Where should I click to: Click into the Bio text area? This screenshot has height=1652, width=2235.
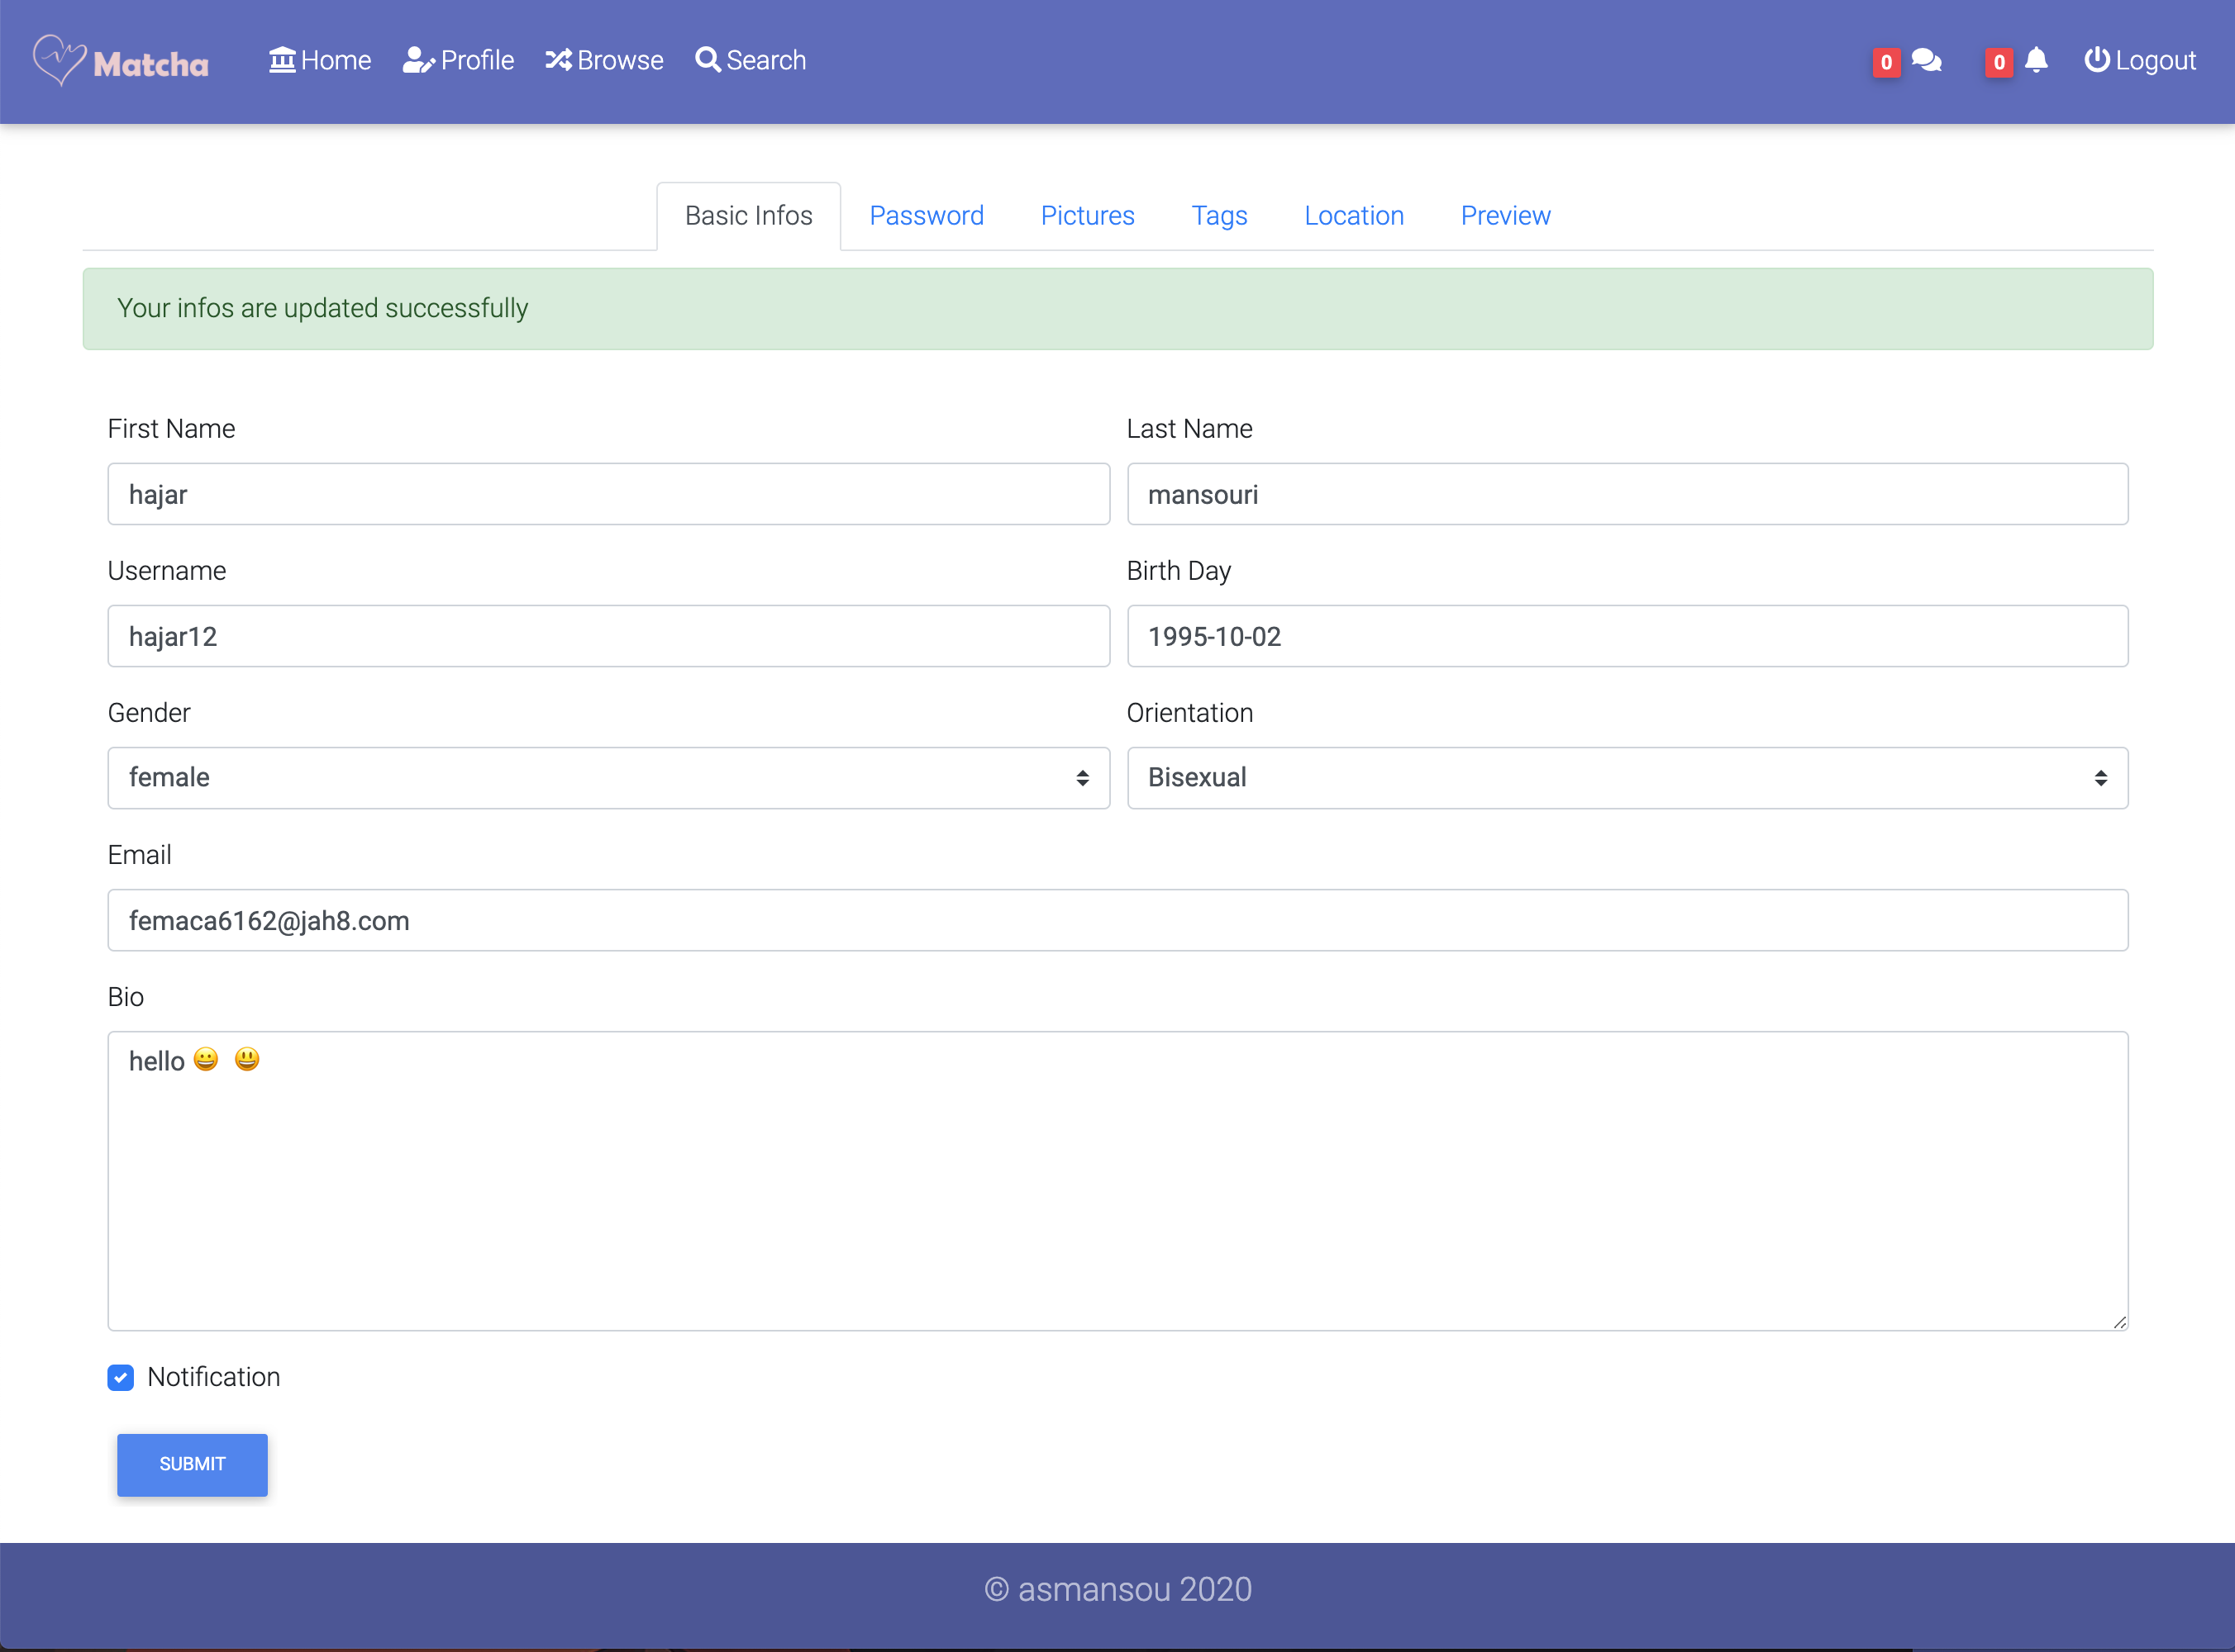[x=1117, y=1180]
